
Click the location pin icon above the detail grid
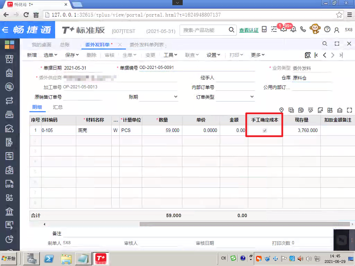click(x=282, y=110)
